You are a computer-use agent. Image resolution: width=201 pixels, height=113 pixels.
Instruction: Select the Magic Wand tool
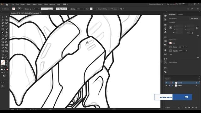coord(3,20)
